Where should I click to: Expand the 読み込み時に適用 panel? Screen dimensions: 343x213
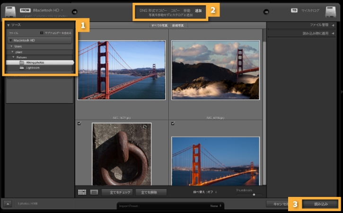(x=333, y=34)
